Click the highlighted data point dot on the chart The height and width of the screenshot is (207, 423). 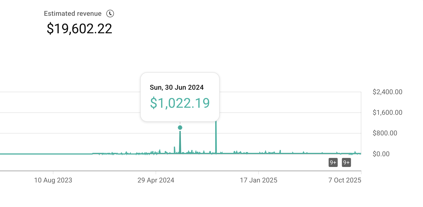[x=180, y=128]
